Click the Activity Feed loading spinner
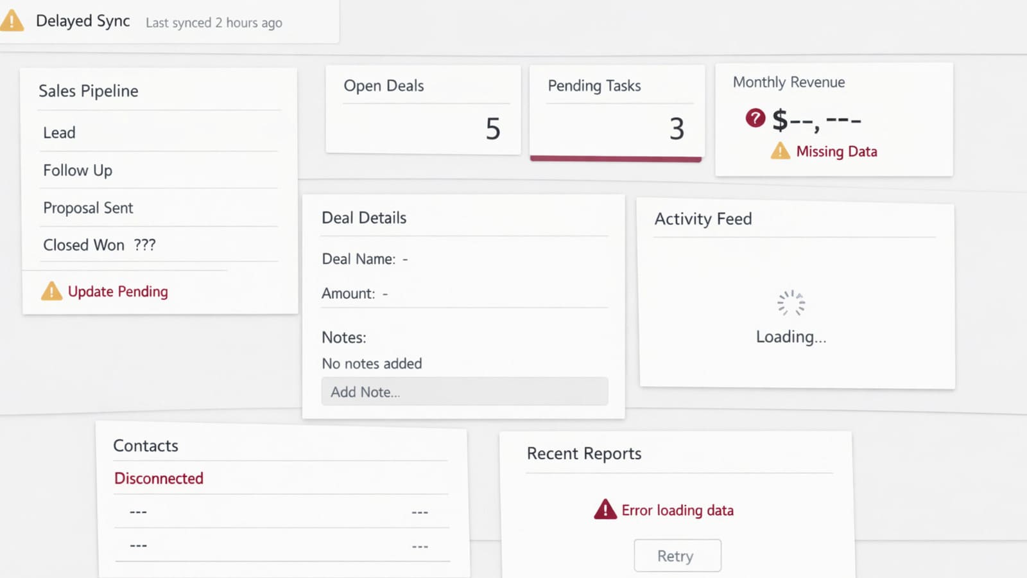This screenshot has width=1027, height=578. coord(791,302)
